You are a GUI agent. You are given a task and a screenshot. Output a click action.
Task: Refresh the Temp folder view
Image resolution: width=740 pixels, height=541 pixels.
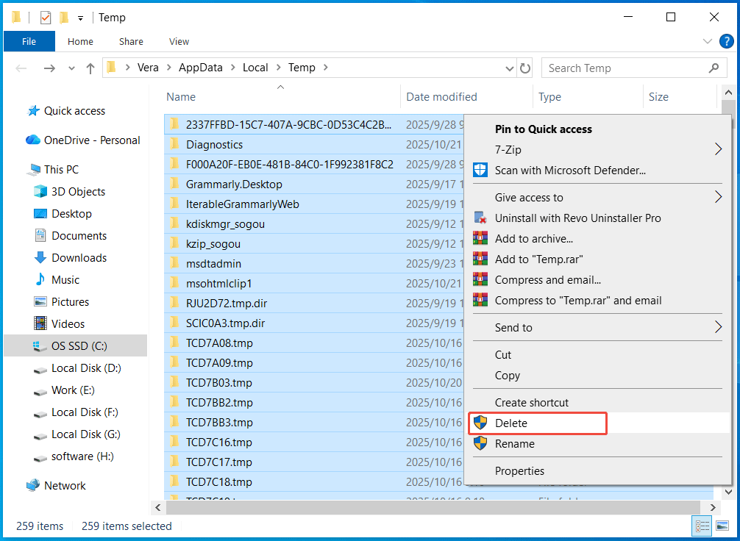[526, 67]
